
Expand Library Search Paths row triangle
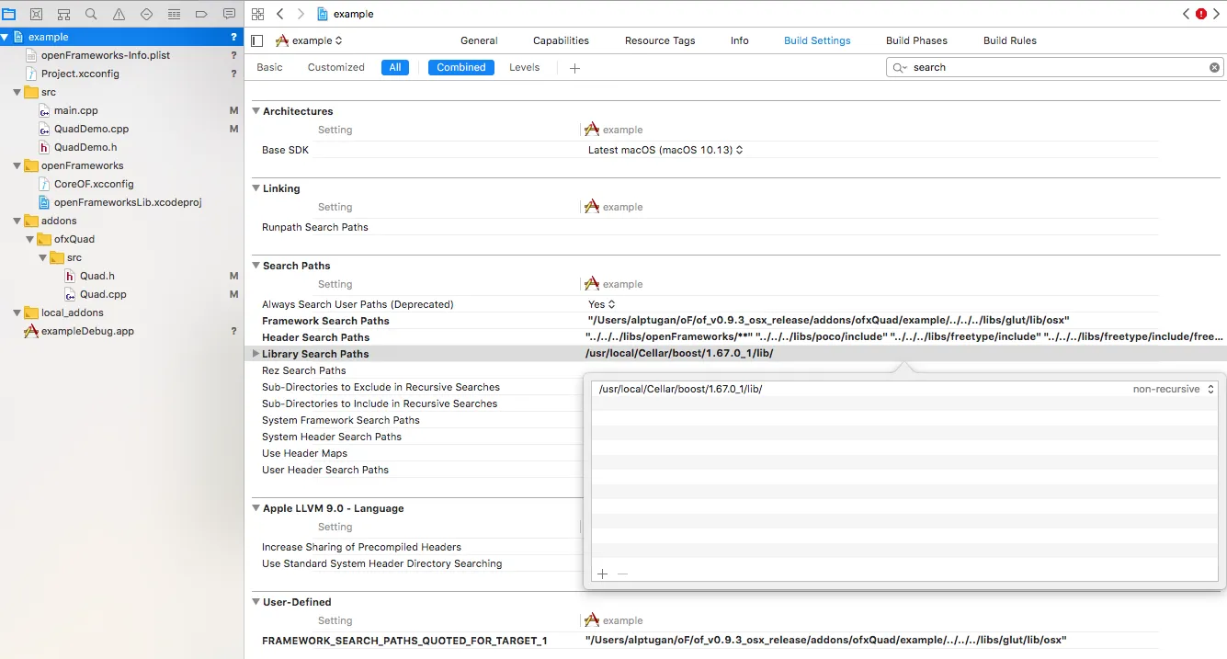coord(256,354)
